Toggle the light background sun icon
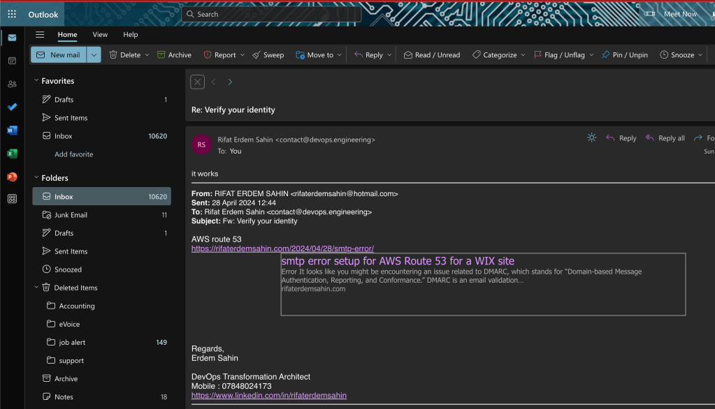 [x=591, y=137]
